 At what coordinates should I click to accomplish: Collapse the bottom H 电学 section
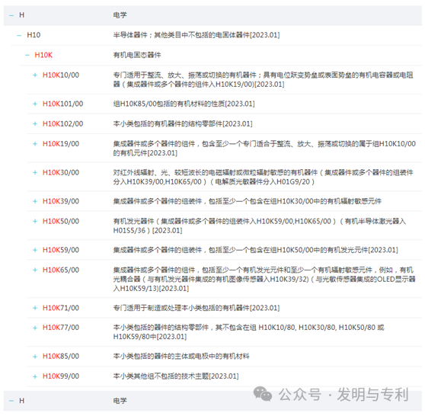pos(11,401)
